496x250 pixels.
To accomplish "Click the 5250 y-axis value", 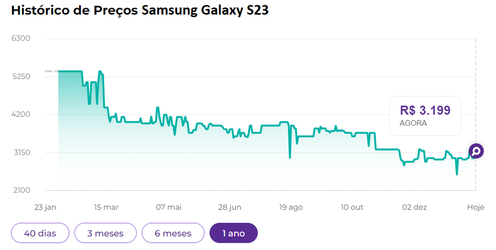I will tap(21, 77).
